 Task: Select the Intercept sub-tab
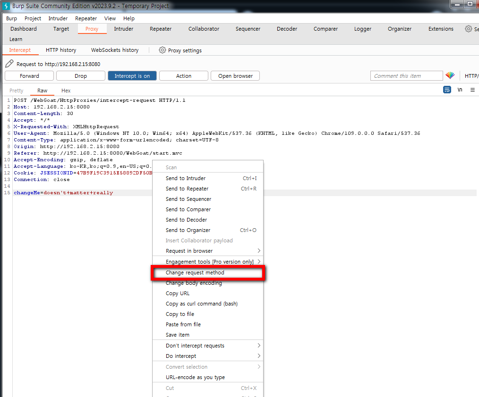click(20, 50)
